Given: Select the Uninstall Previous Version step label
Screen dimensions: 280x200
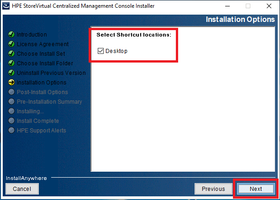Looking at the screenshot, I should click(51, 73).
